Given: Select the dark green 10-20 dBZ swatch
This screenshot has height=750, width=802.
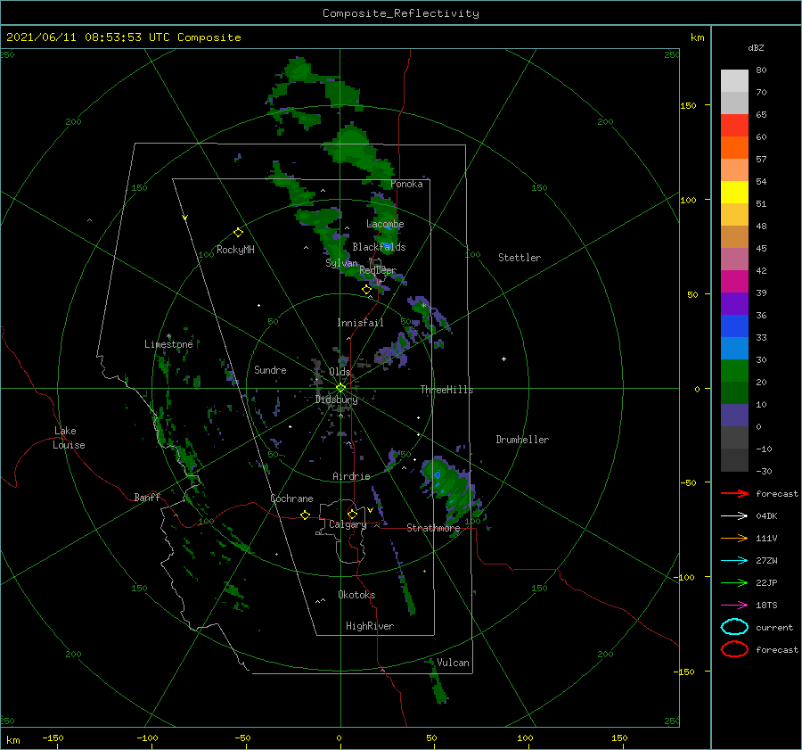Looking at the screenshot, I should [734, 392].
